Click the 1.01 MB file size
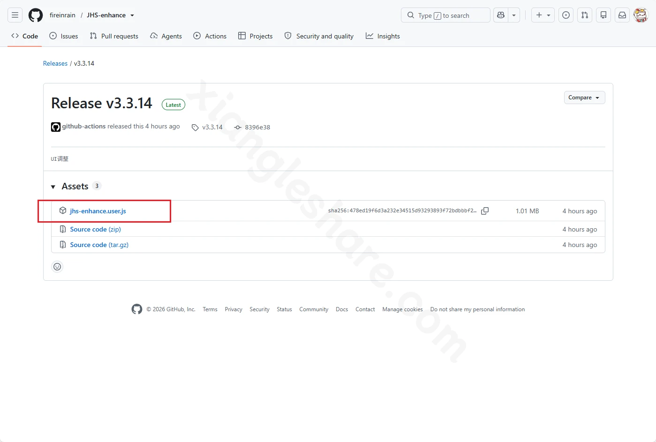The image size is (656, 442). pos(528,211)
